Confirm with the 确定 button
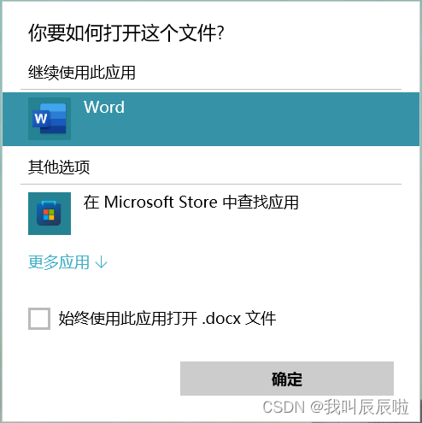This screenshot has width=422, height=423. pos(287,379)
